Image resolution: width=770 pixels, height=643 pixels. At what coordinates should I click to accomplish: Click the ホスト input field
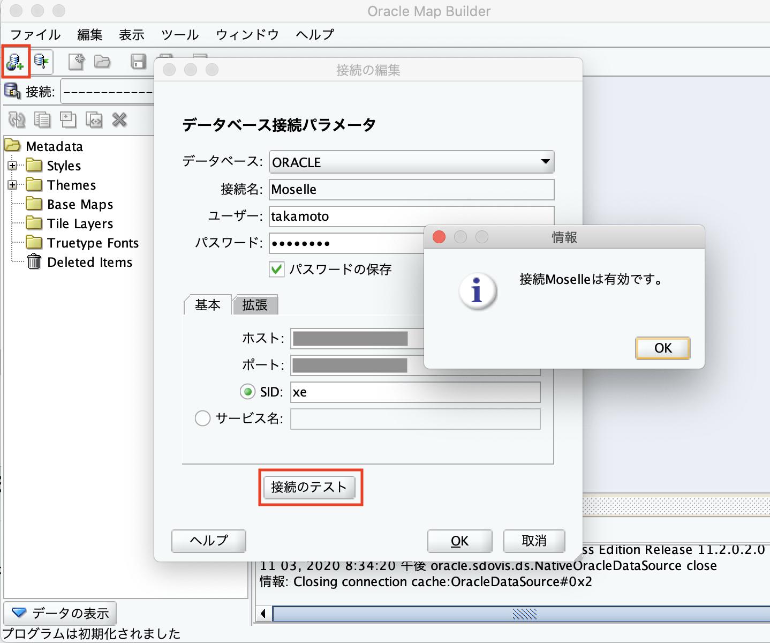tap(357, 339)
